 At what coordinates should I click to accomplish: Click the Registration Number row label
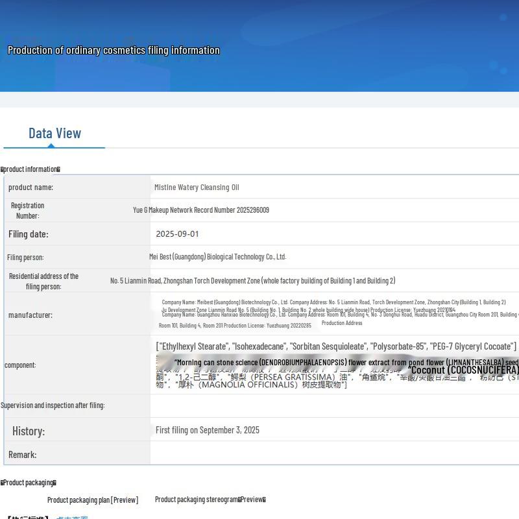27,210
